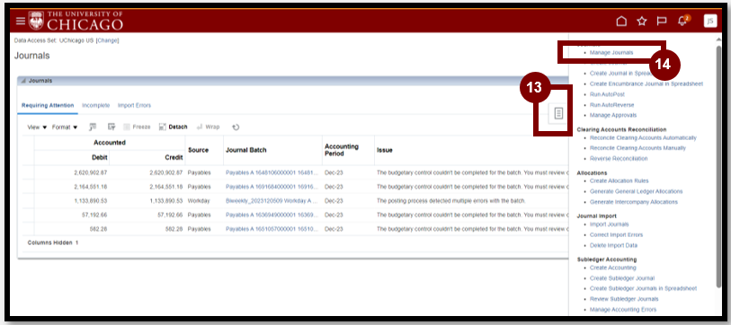Screen dimensions: 731x325
Task: Open the Tasks panel drawer icon
Action: pos(558,113)
